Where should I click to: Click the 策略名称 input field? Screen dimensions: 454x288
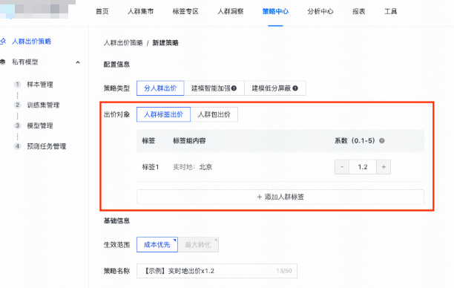coord(217,271)
